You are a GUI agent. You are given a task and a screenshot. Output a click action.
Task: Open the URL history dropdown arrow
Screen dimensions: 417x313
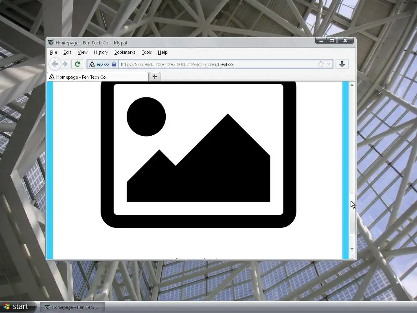pyautogui.click(x=329, y=64)
